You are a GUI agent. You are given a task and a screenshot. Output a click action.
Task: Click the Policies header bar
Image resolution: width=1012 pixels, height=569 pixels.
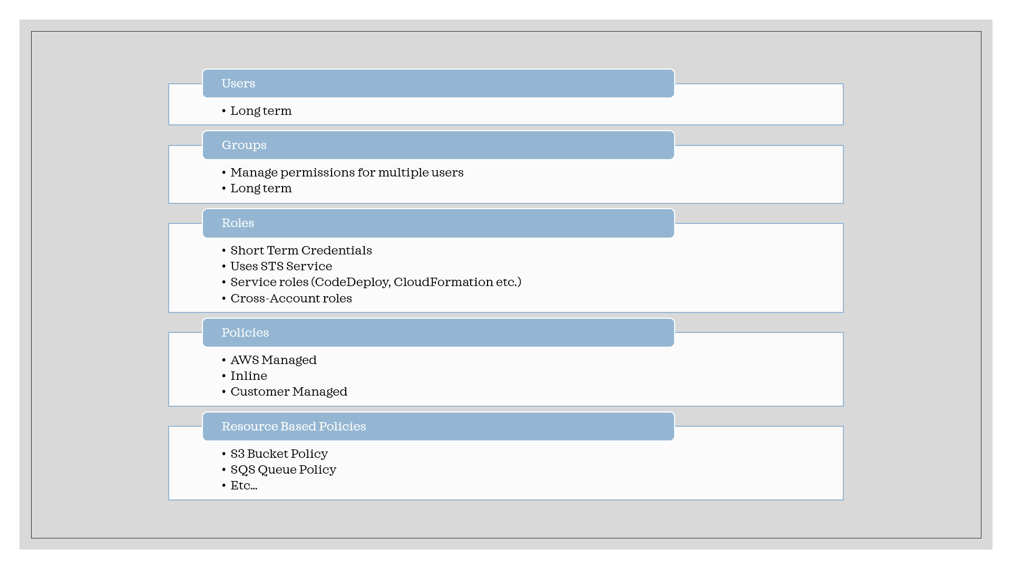438,333
